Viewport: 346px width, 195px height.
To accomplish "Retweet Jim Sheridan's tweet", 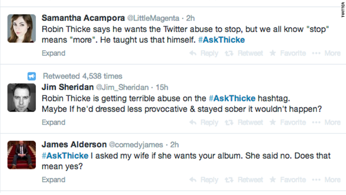I will pos(244,122).
